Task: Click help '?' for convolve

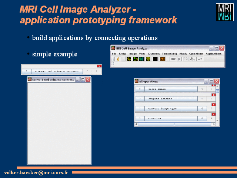Action: [140, 118]
